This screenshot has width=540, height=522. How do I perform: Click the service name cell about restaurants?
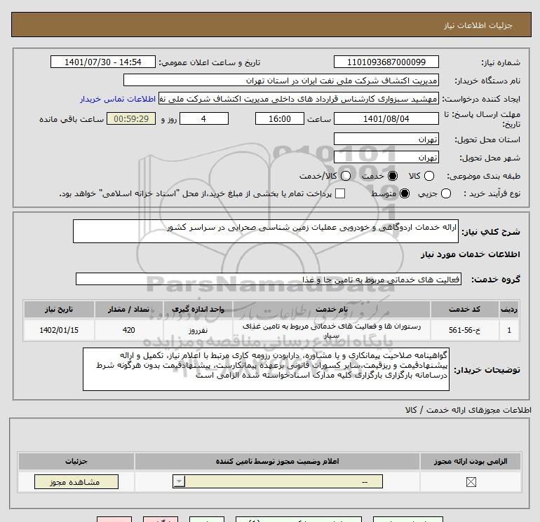click(x=332, y=330)
